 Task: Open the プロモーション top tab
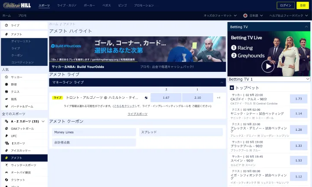(x=144, y=5)
